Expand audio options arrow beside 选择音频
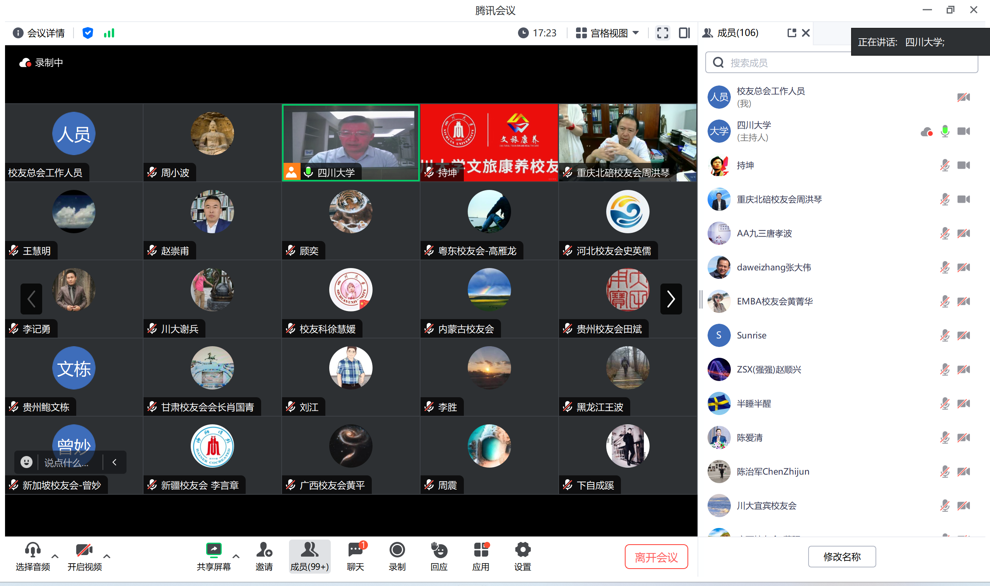The height and width of the screenshot is (586, 990). (55, 556)
